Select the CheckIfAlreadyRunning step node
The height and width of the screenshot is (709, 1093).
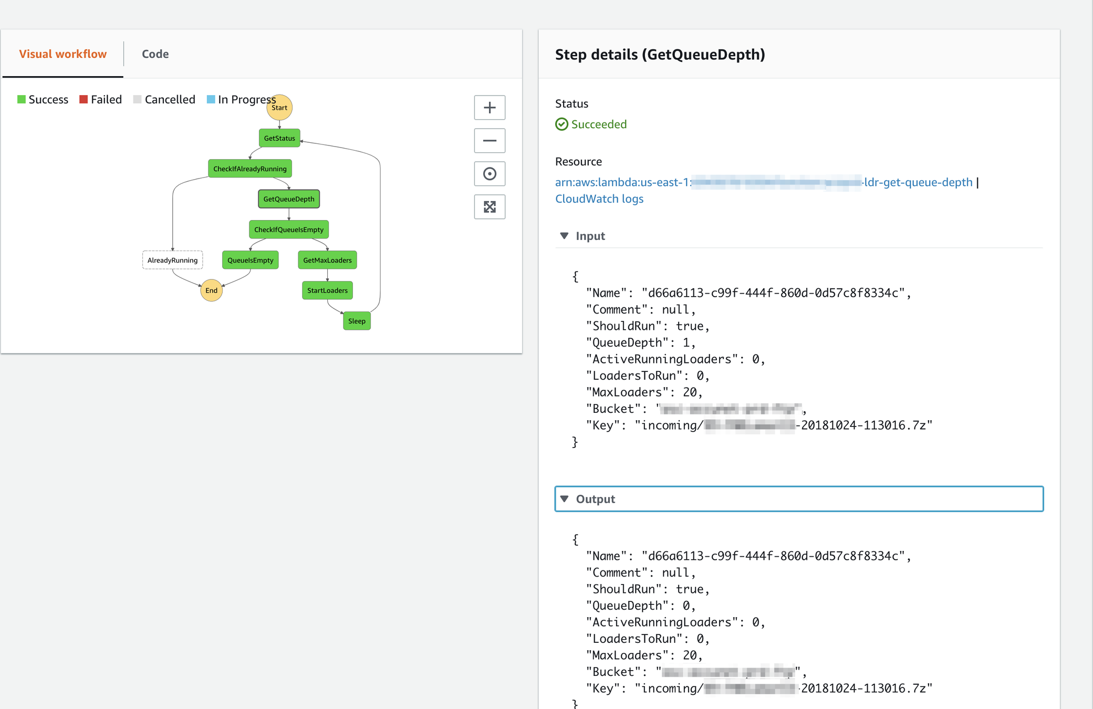tap(250, 169)
